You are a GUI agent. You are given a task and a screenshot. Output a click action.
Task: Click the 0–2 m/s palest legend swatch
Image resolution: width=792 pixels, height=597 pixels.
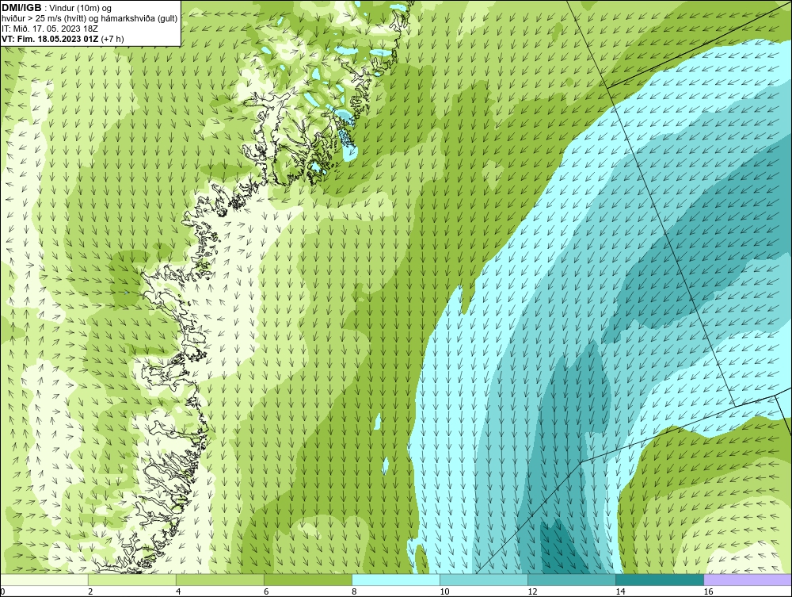point(44,580)
